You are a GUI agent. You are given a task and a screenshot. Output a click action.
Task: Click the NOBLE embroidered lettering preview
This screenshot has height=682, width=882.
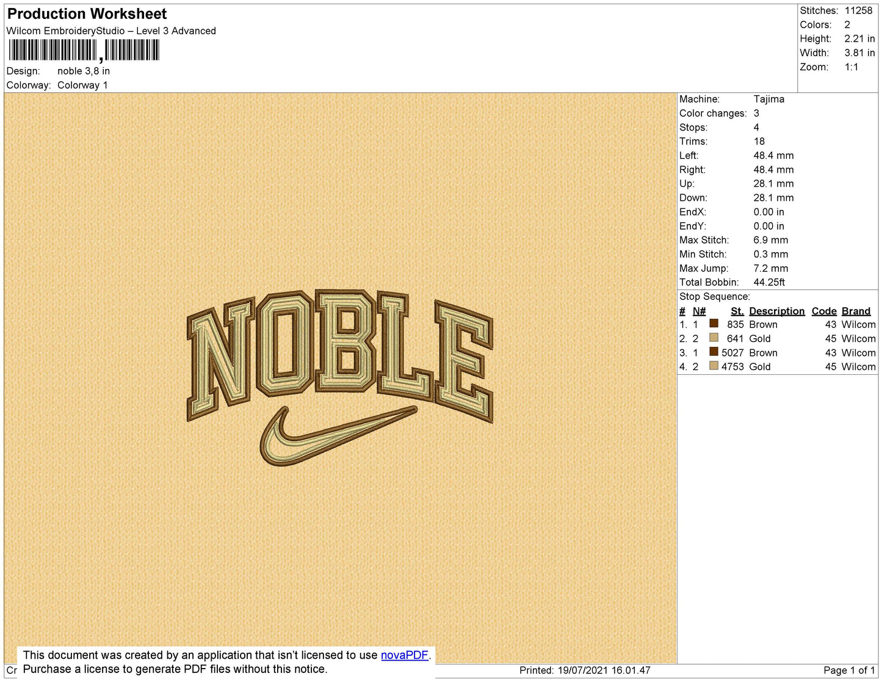point(339,355)
